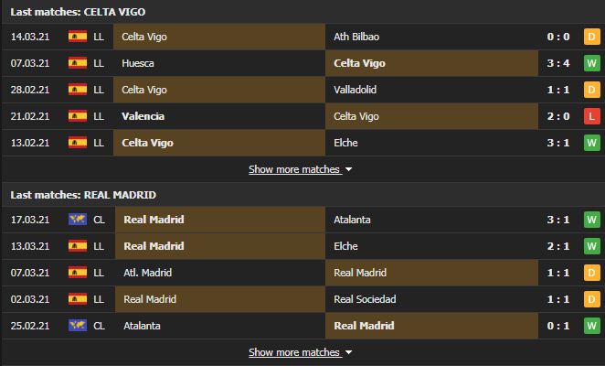This screenshot has height=366, width=605.
Task: Click the D badge on the Valladolid match
Action: 591,90
